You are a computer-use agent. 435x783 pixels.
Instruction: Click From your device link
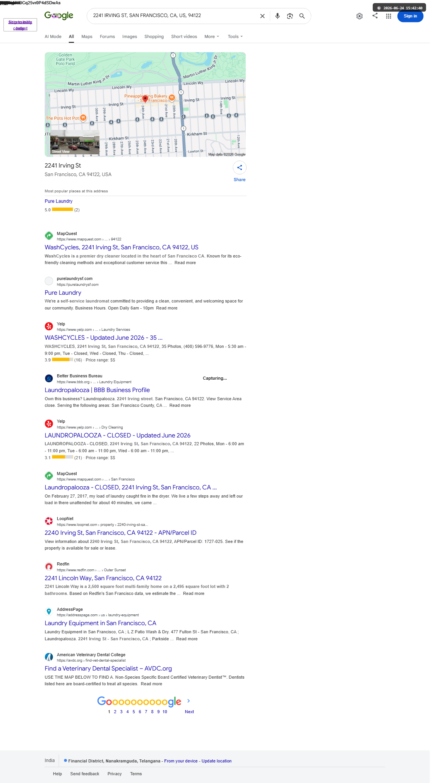[x=181, y=761]
